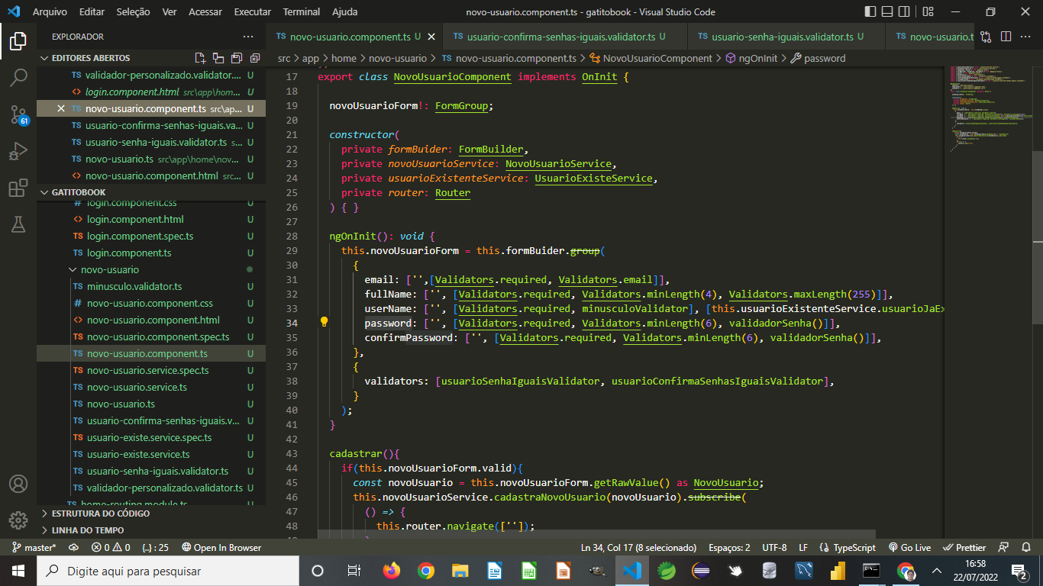Save all open editors icon

236,58
